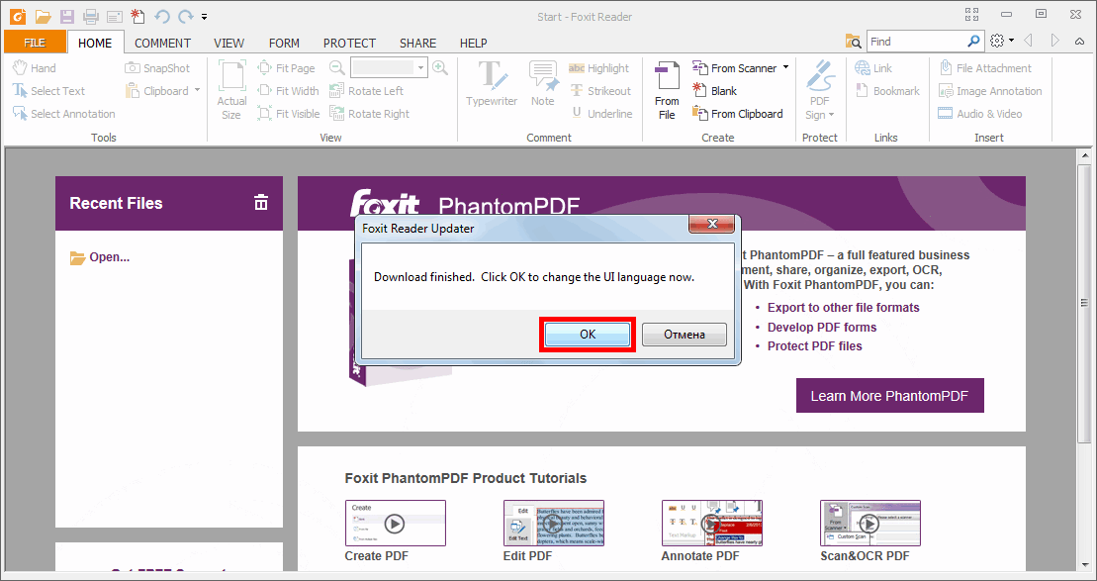Open the quick access toolbar customize arrow
1097x581 pixels.
click(204, 16)
